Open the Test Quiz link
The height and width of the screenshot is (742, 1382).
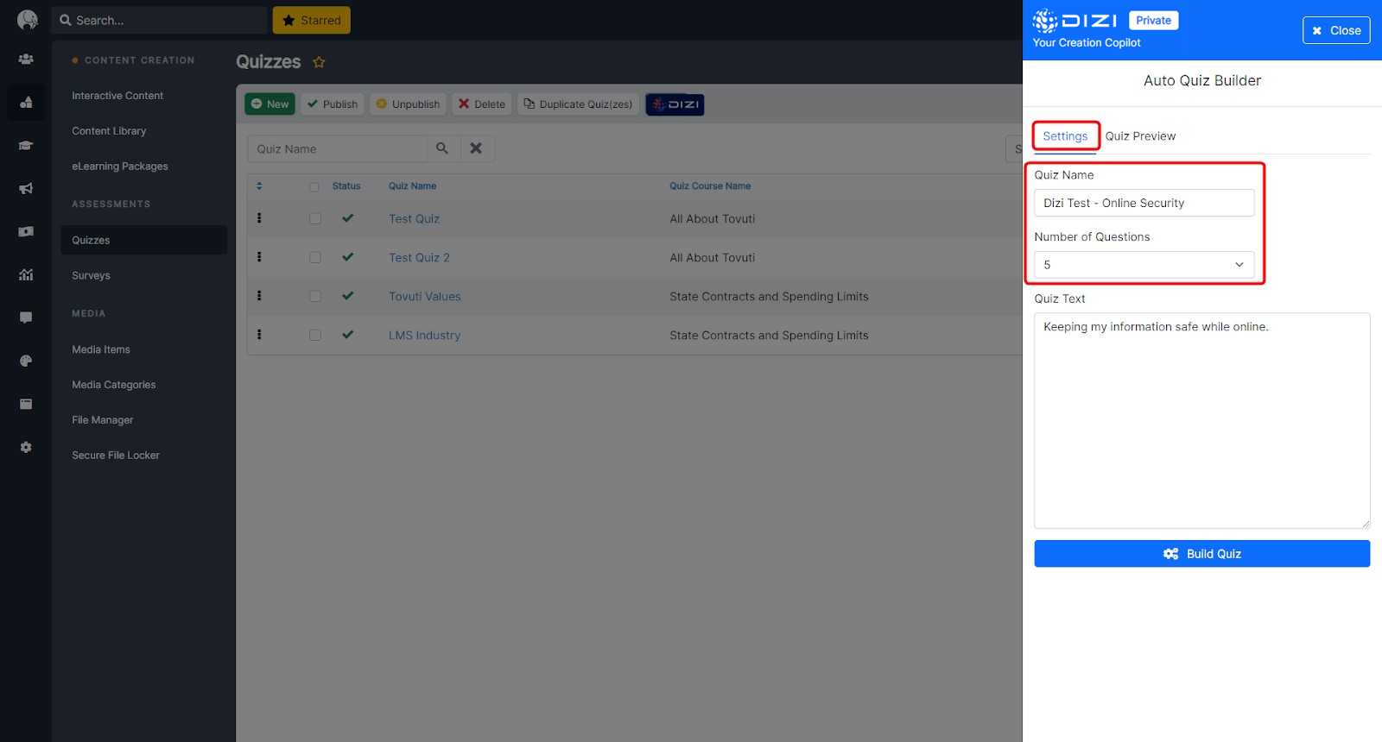pyautogui.click(x=414, y=219)
